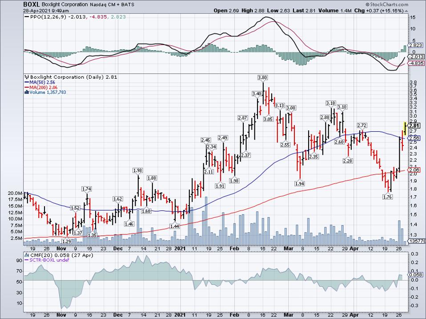Image resolution: width=426 pixels, height=319 pixels.
Task: Click the 2.56 MA(50) tag on the price axis
Action: click(414, 138)
